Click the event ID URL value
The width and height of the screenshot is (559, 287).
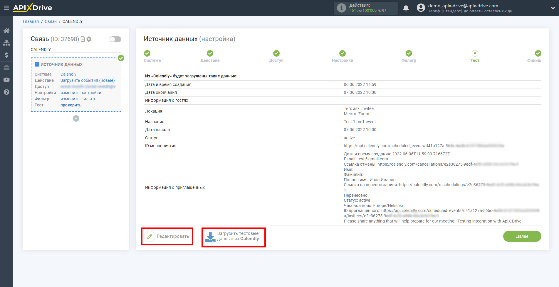tap(424, 146)
